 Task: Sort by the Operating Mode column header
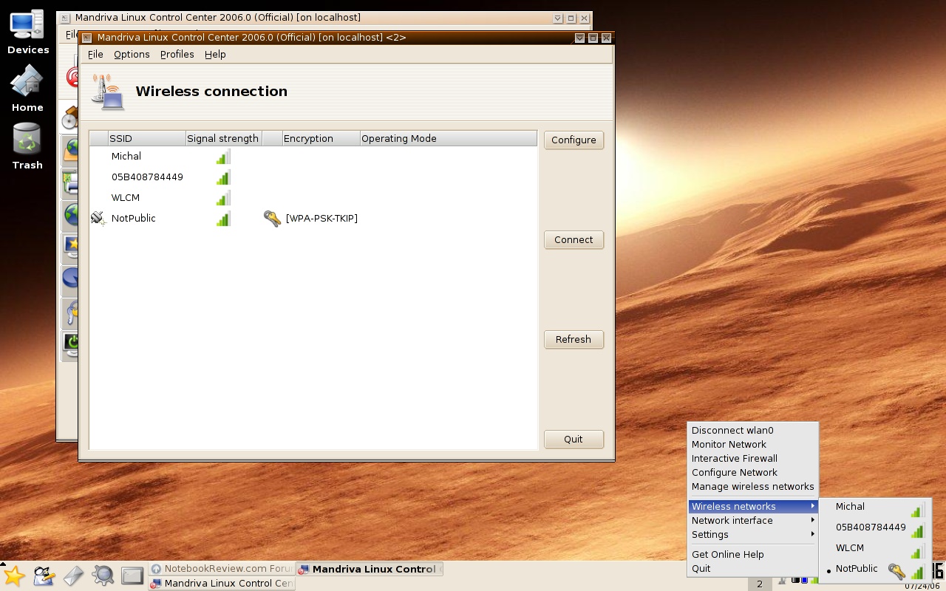click(448, 138)
